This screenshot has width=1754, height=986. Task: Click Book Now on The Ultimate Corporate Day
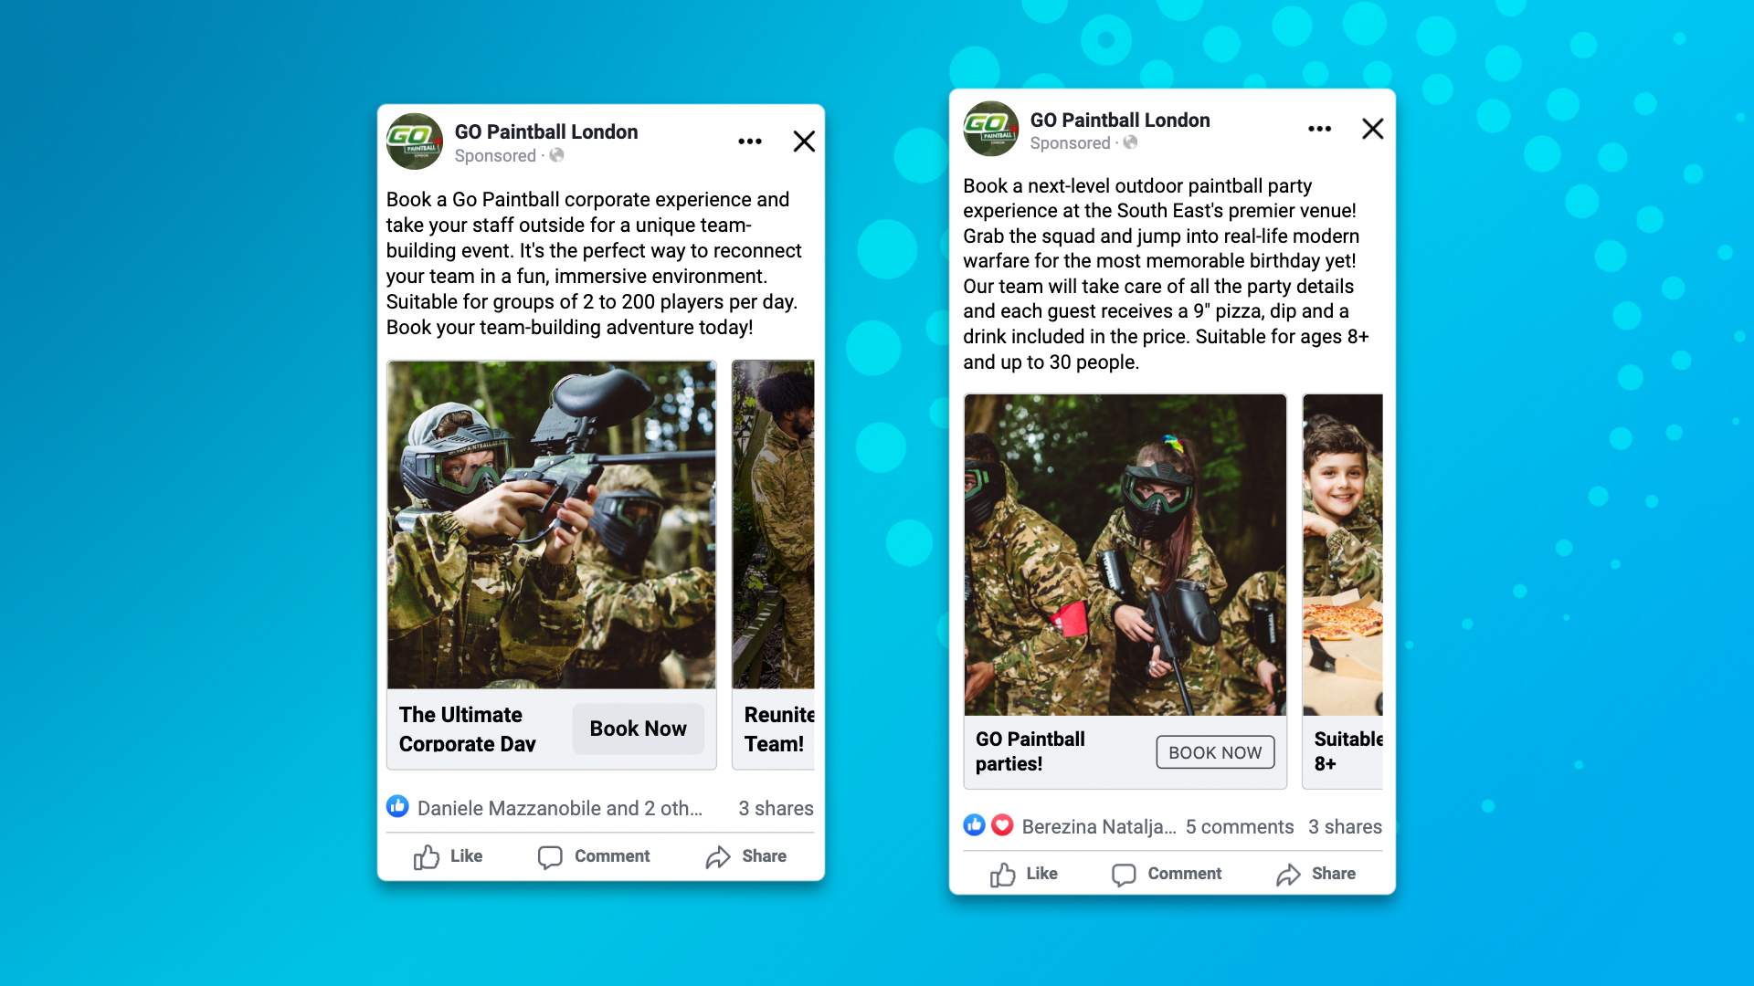[x=638, y=729]
